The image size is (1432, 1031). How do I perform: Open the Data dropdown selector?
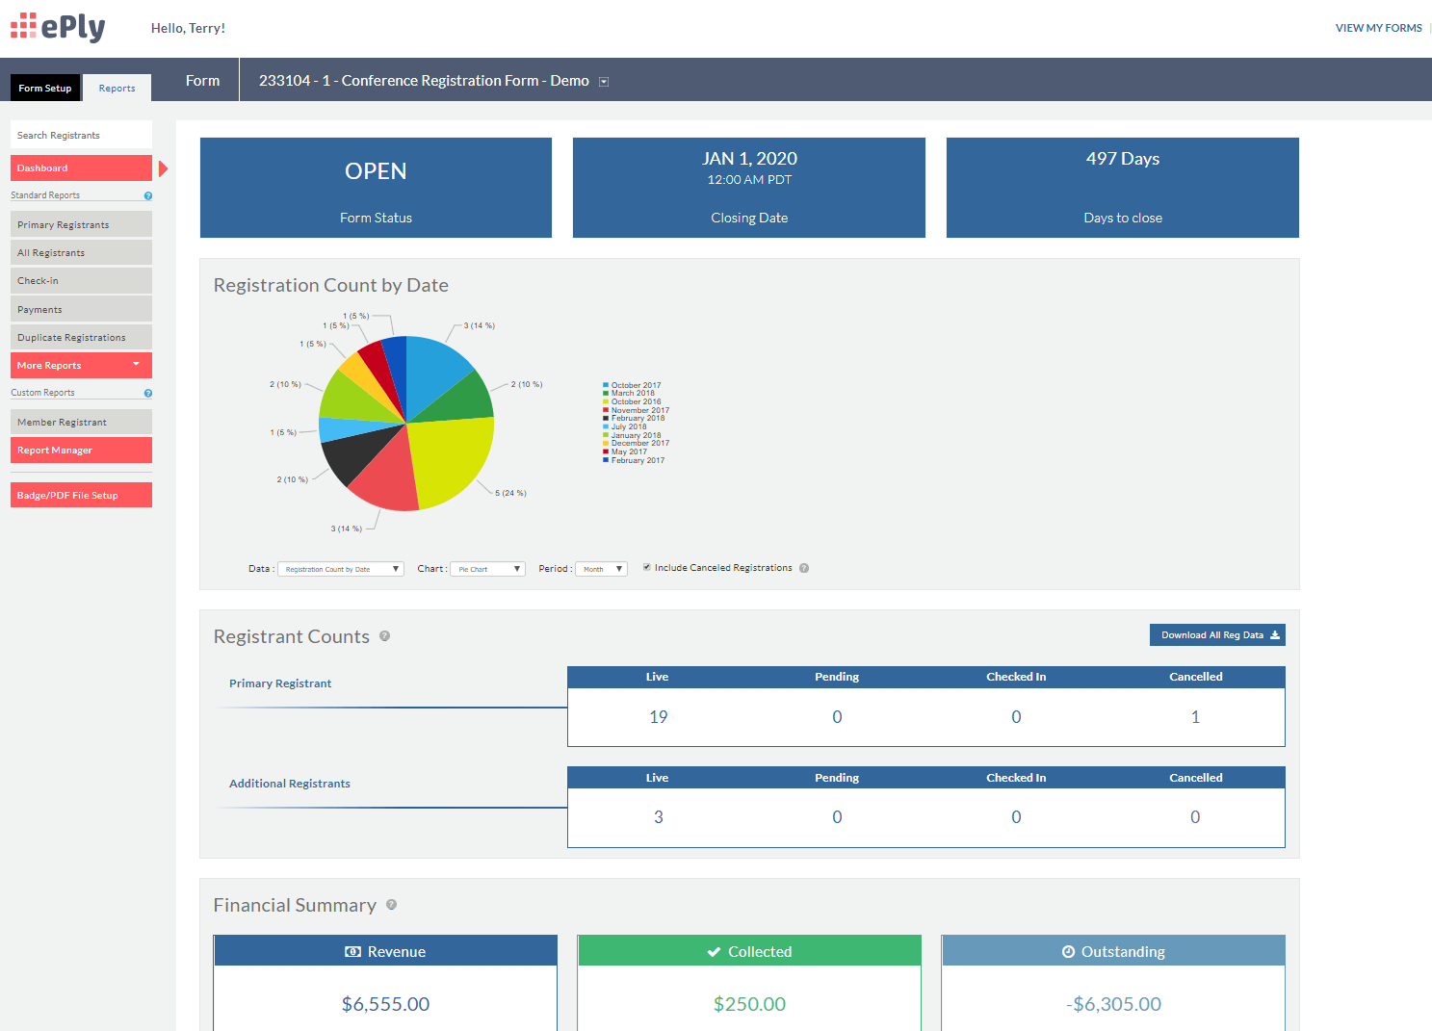click(341, 569)
